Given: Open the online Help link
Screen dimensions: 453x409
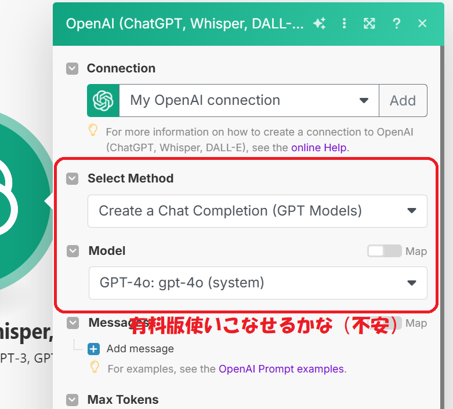Looking at the screenshot, I should [x=318, y=148].
